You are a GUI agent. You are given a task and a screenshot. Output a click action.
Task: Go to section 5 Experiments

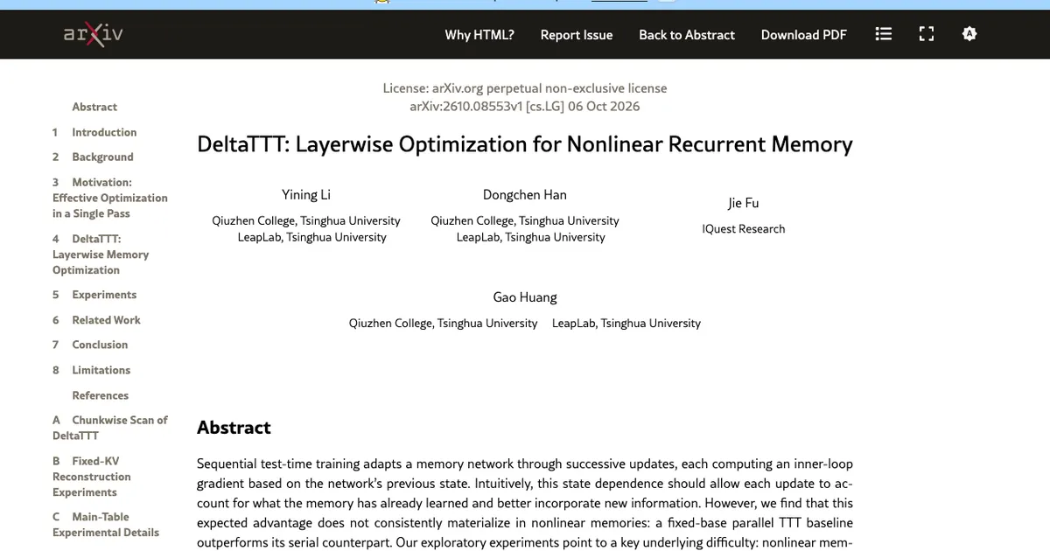click(94, 295)
